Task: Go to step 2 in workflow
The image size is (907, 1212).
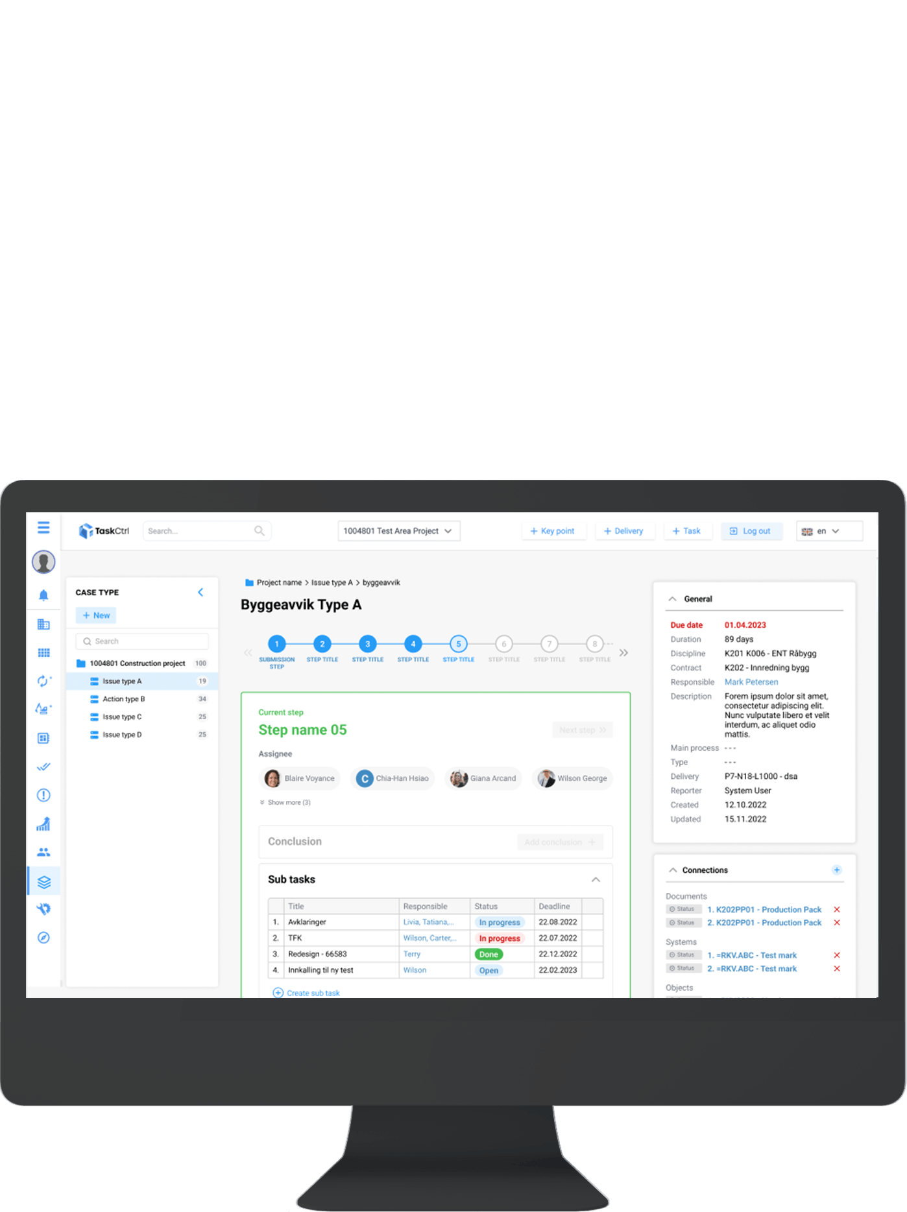Action: pos(322,644)
